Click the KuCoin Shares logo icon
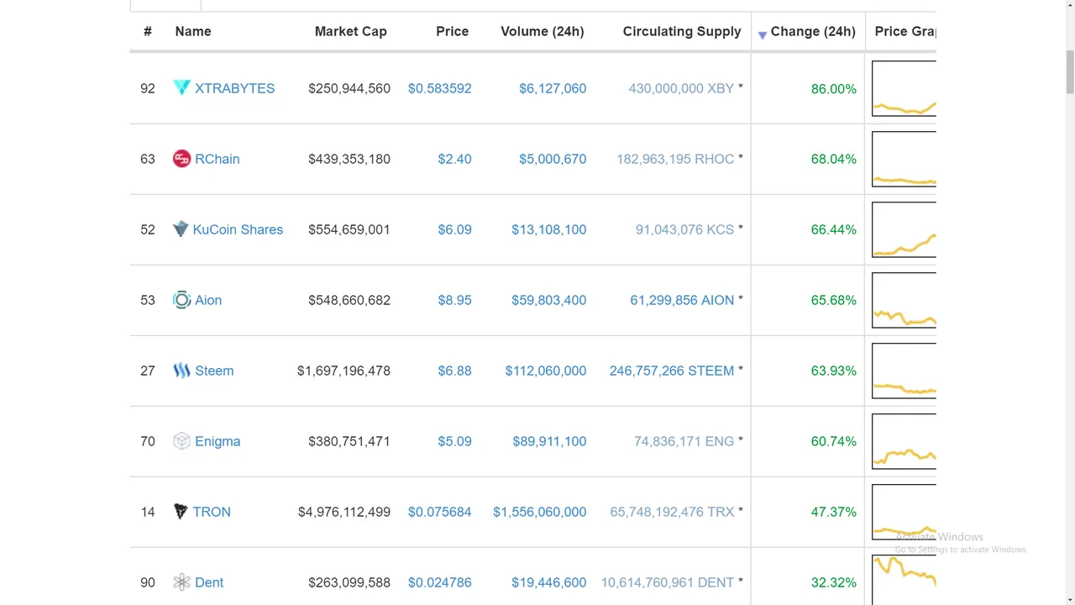 point(181,229)
